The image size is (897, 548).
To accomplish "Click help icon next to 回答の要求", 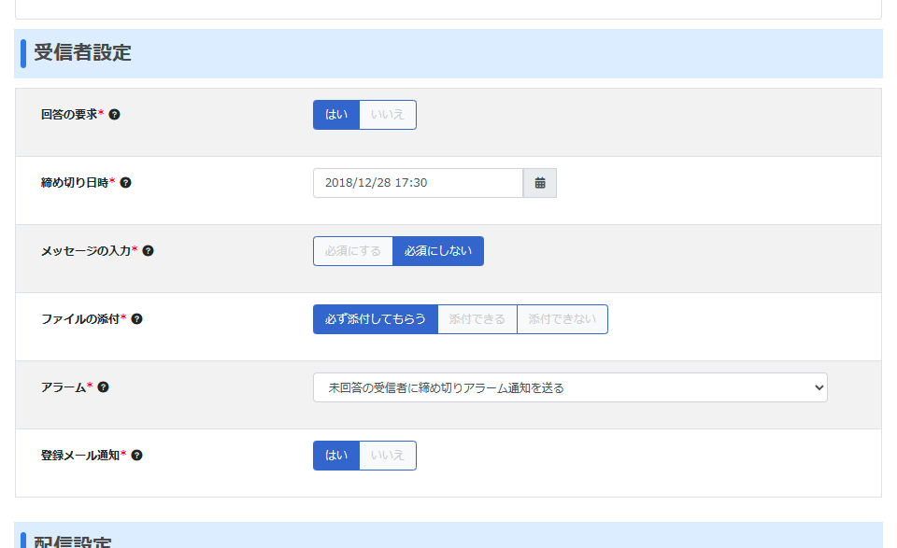I will pos(115,115).
